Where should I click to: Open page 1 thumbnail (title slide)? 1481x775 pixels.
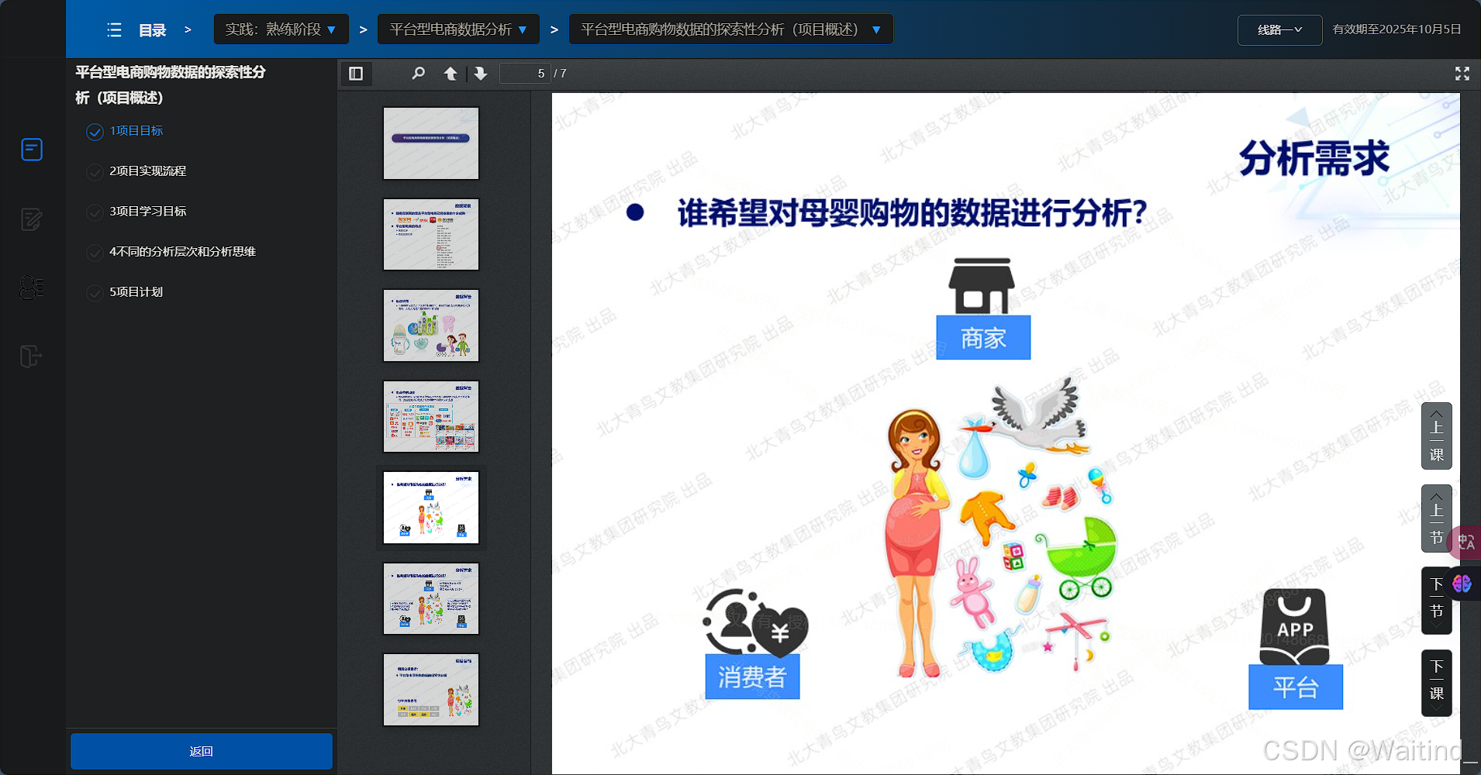pyautogui.click(x=431, y=143)
